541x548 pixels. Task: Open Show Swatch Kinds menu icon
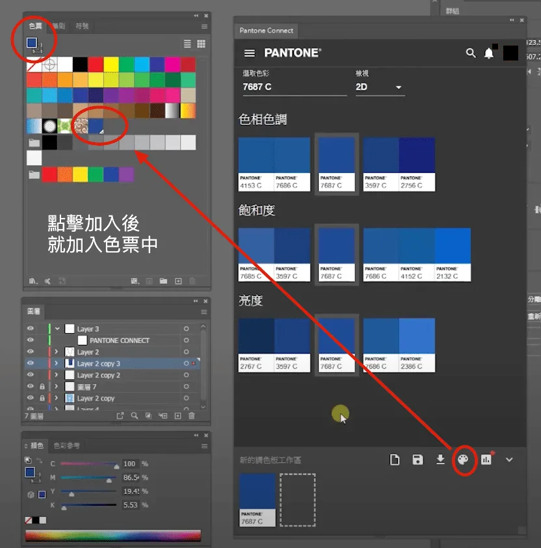point(135,281)
